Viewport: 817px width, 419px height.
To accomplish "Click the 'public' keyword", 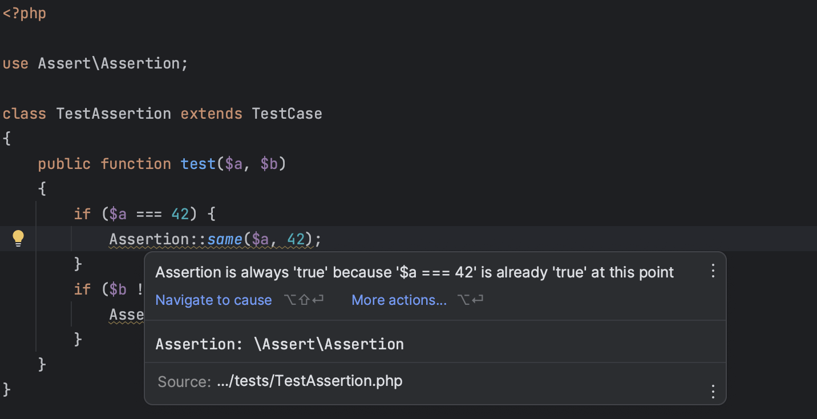I will [x=64, y=164].
